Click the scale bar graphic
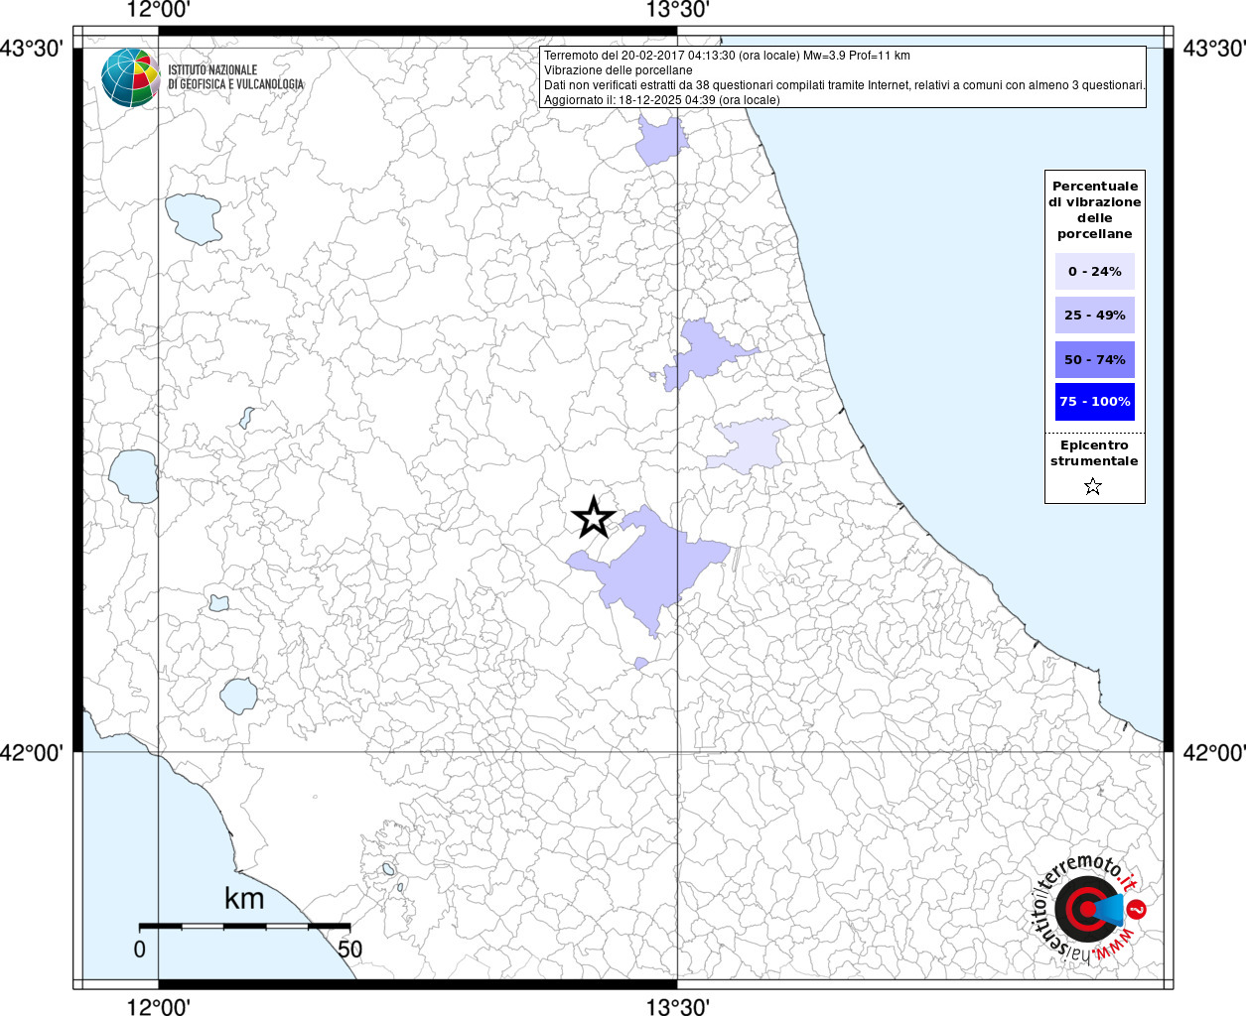 (244, 927)
